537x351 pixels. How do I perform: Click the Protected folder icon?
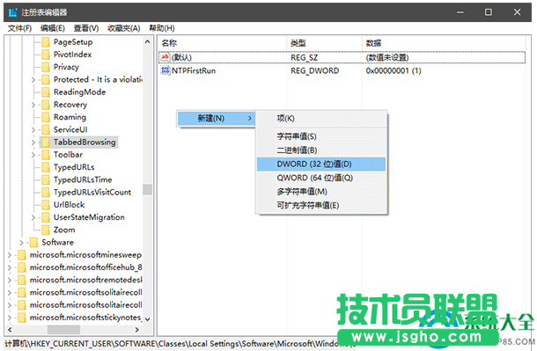(46, 80)
